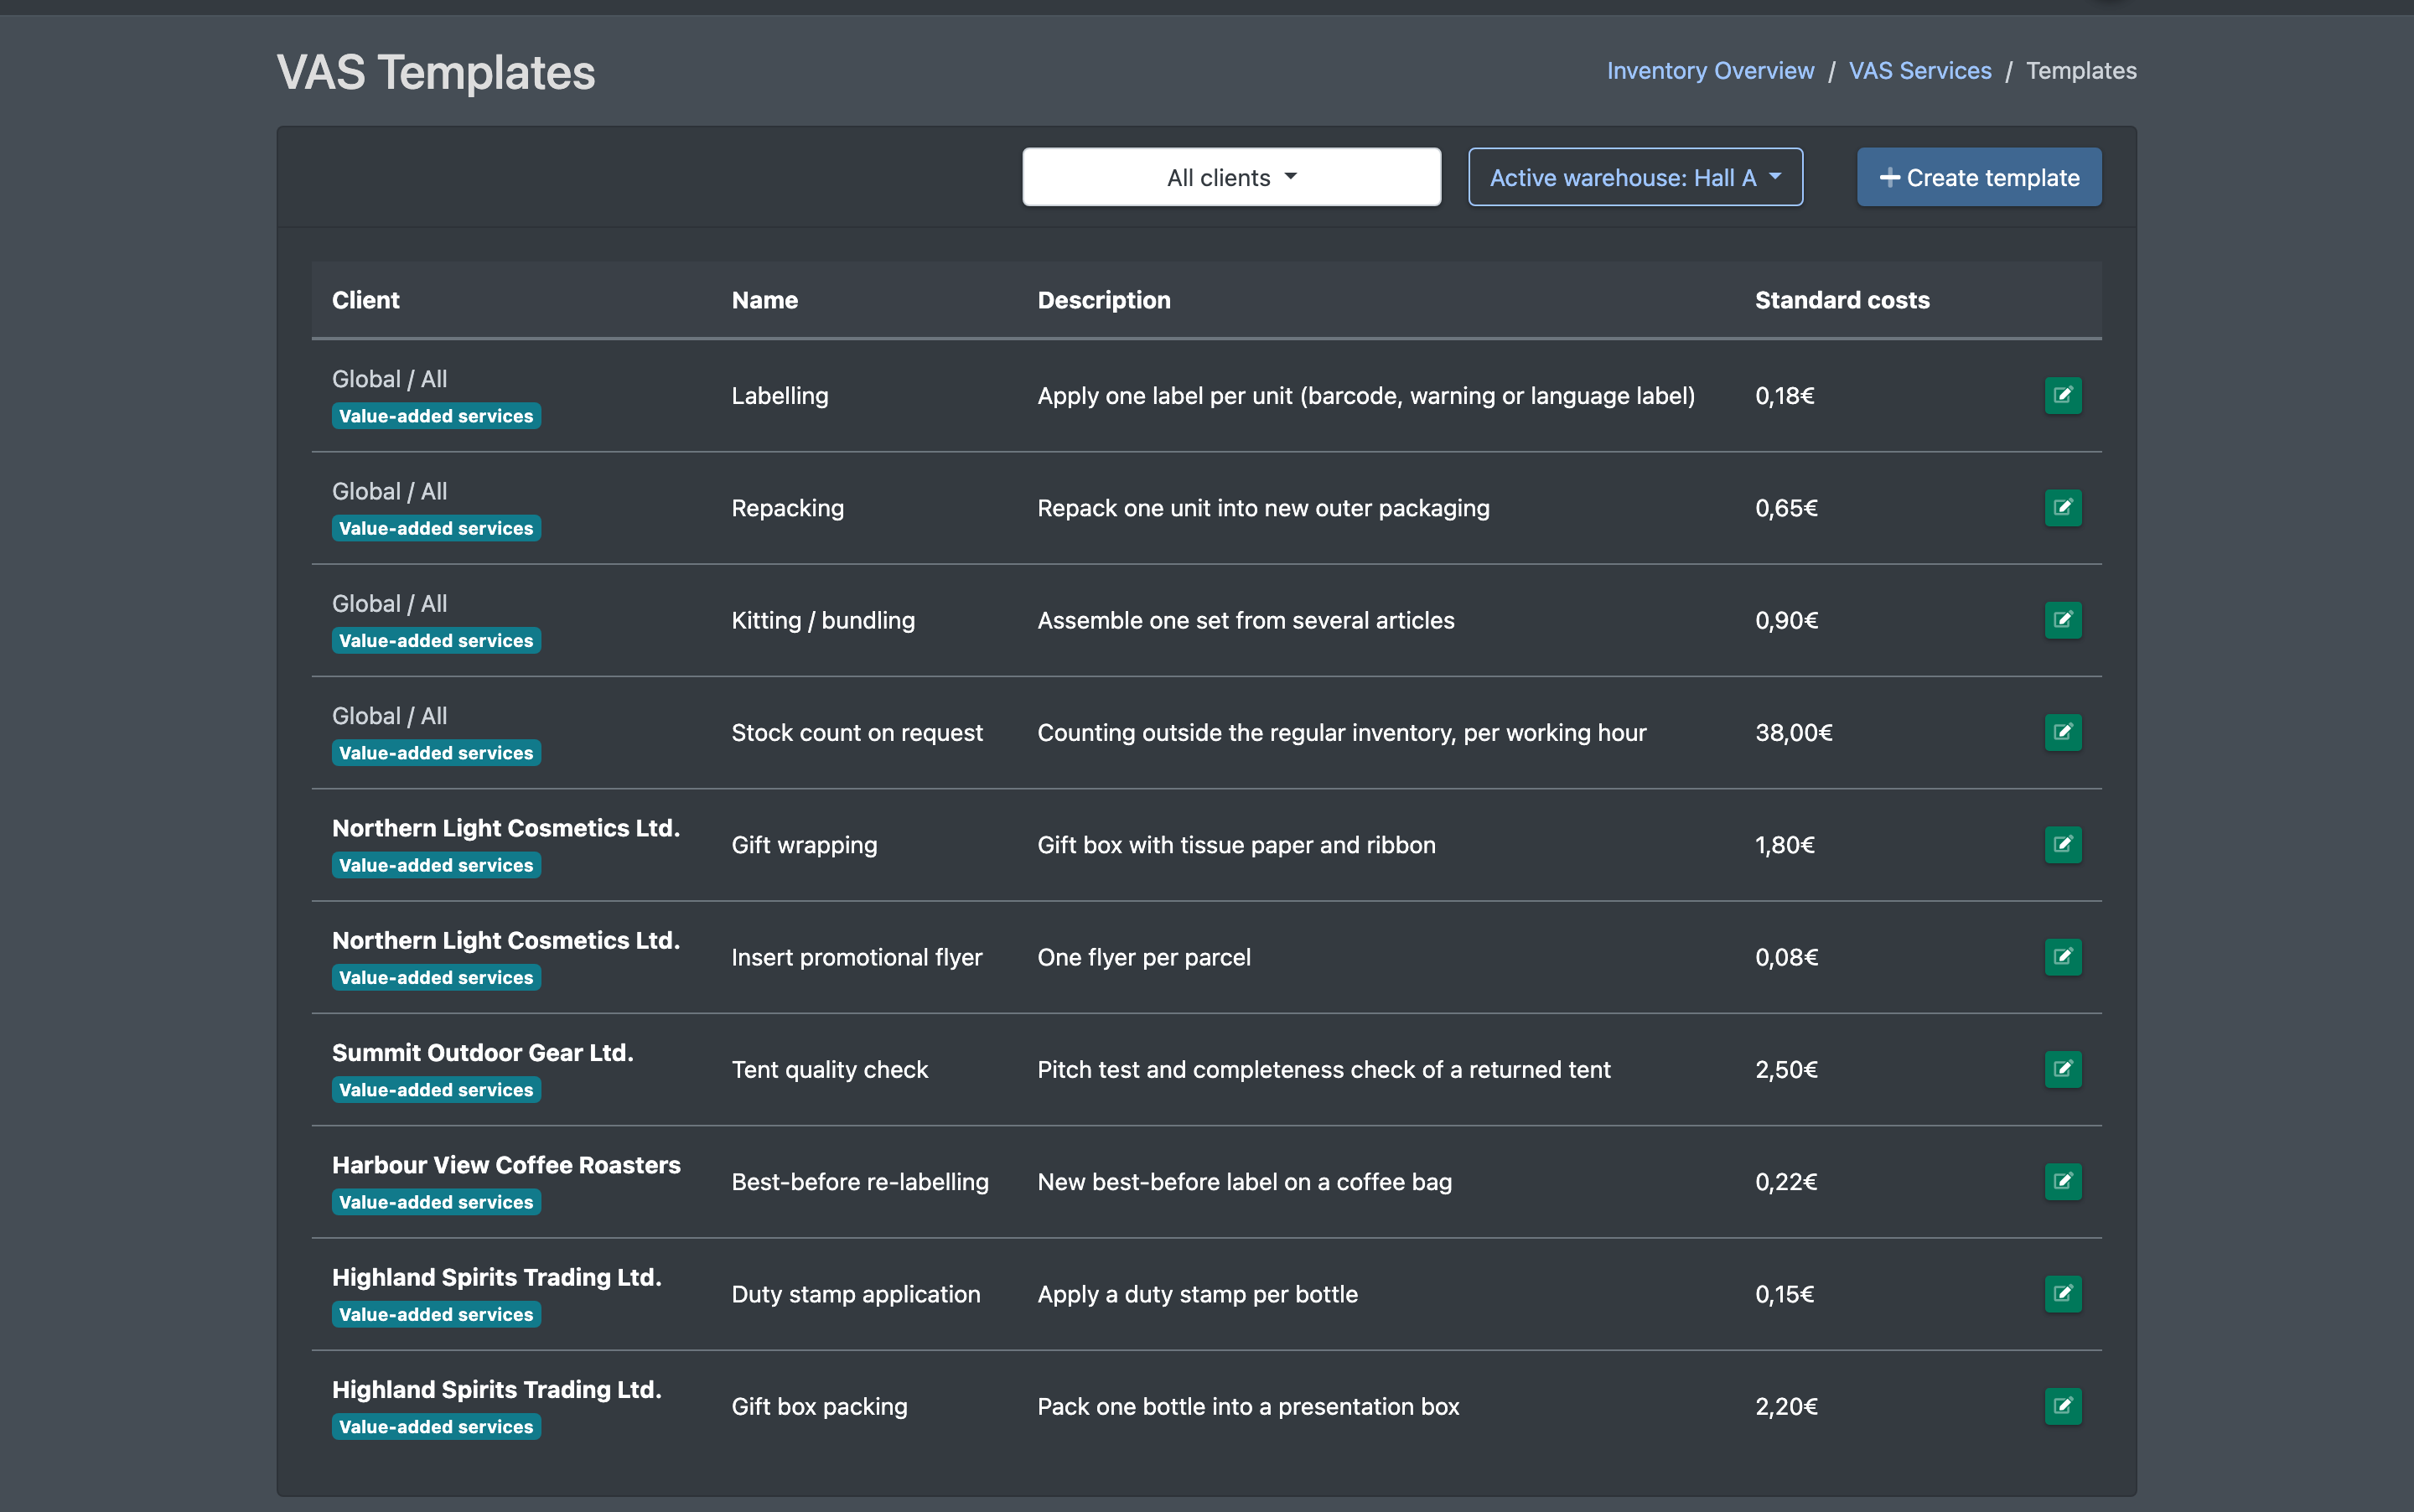This screenshot has height=1512, width=2414.
Task: Click the Standard costs column header
Action: tap(1842, 300)
